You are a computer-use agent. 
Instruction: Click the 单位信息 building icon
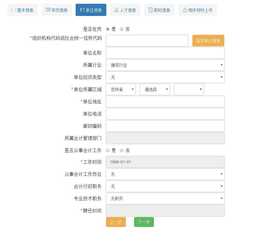[83, 10]
